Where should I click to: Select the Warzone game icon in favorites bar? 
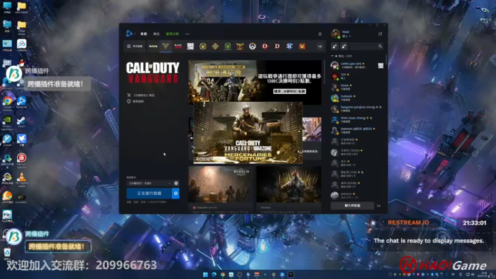(x=190, y=46)
